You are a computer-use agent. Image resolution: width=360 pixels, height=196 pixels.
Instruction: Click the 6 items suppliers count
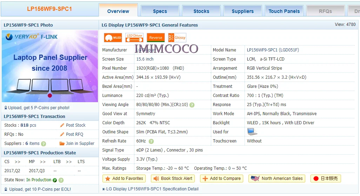coord(32,143)
